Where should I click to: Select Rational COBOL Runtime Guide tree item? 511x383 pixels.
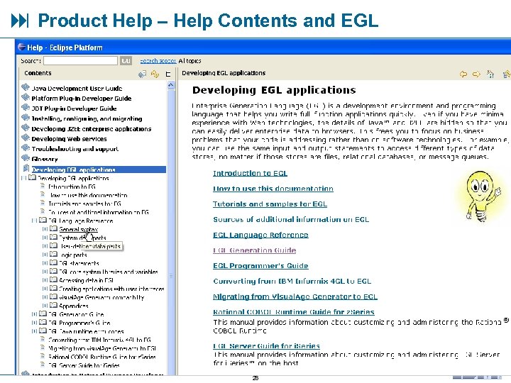point(102,357)
